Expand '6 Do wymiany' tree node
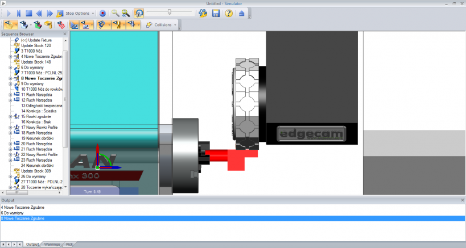Viewport: 466px width, 248px height. coord(10,68)
